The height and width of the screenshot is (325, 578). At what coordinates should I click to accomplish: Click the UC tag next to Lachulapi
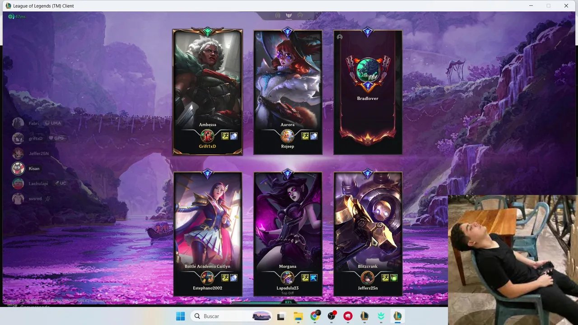click(60, 184)
